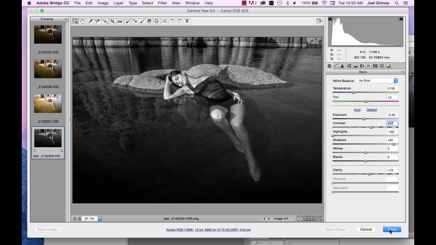Open the Effects (fx) panel tab

tap(369, 66)
